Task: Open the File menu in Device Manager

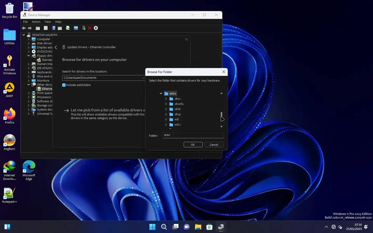Action: click(25, 22)
